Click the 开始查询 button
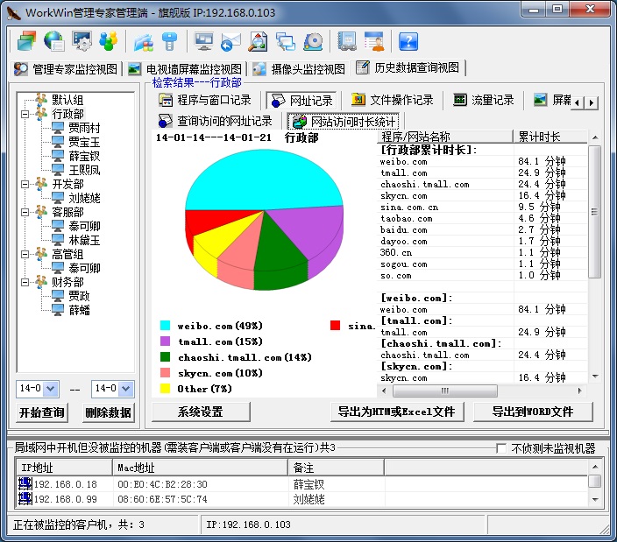Screen dimensions: 617x542 pyautogui.click(x=42, y=412)
